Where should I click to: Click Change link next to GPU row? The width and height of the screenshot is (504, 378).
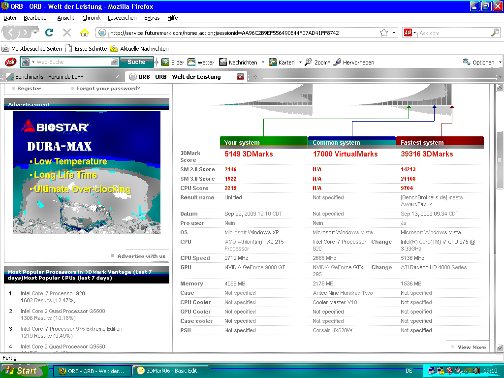click(x=381, y=267)
